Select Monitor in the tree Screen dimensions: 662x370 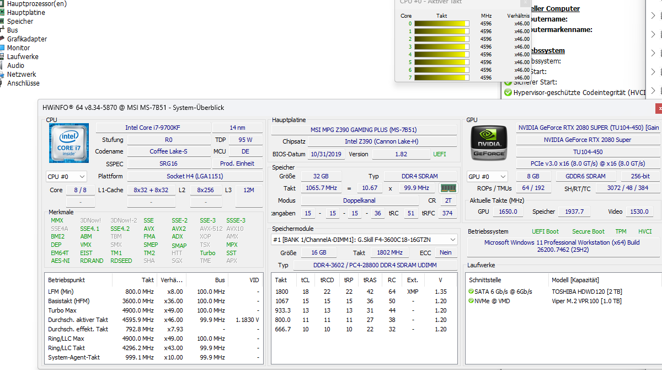tap(18, 47)
